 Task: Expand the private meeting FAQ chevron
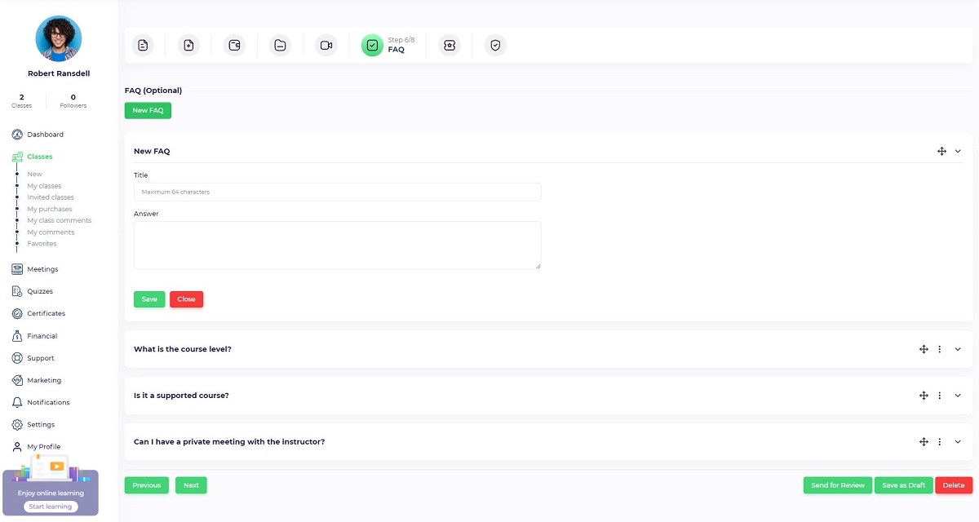[958, 442]
